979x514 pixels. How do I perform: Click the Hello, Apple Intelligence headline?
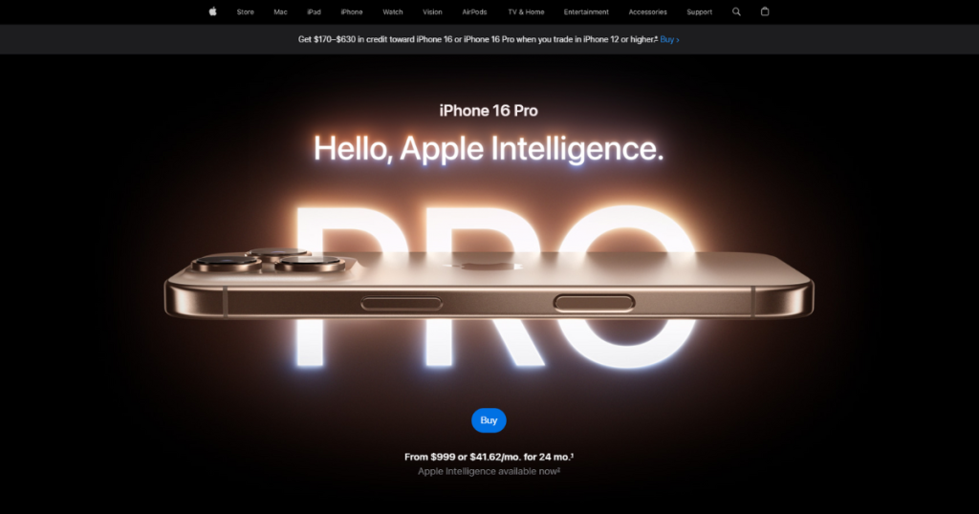489,148
